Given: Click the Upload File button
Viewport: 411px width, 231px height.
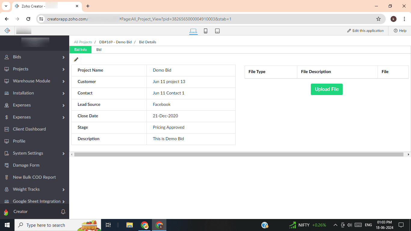Looking at the screenshot, I should pos(327,89).
